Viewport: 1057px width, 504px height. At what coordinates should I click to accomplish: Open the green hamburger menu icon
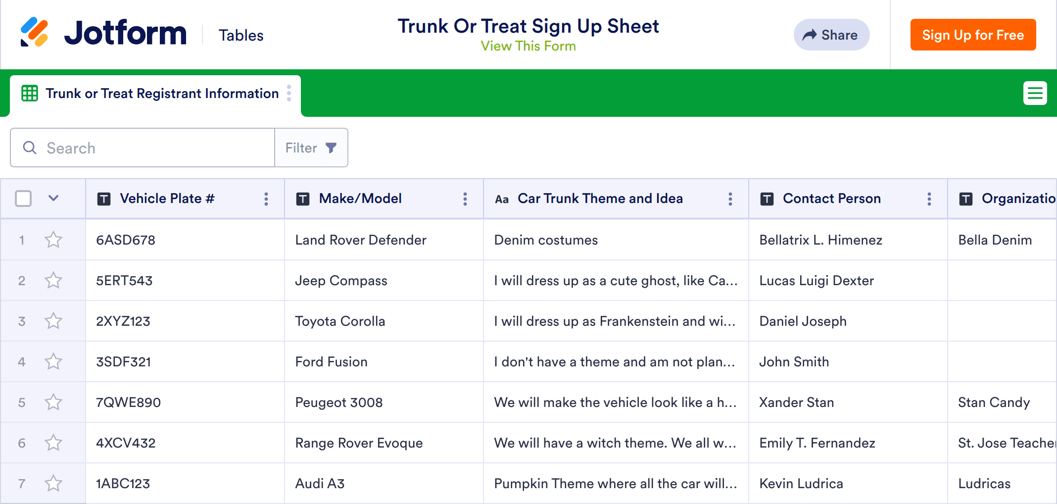coord(1035,93)
